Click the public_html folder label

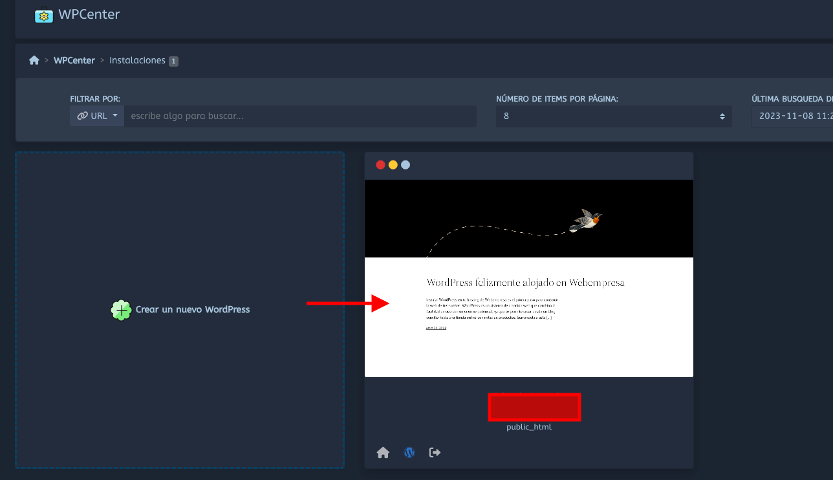[529, 427]
